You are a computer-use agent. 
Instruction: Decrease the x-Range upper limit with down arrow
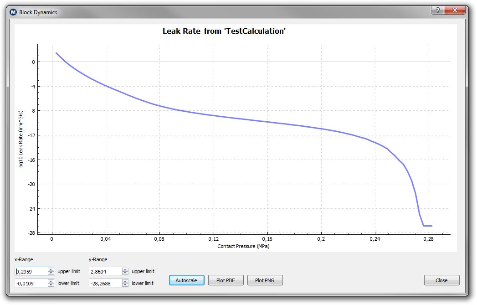point(51,273)
